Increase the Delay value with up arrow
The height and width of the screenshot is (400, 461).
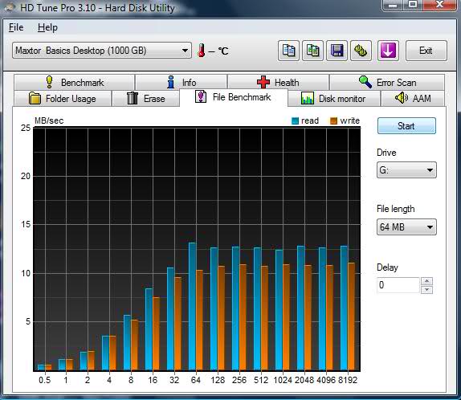tap(426, 281)
